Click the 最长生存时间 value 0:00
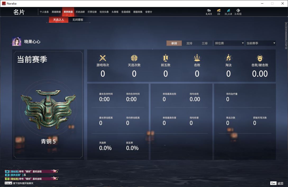Image resolution: width=288 pixels, height=187 pixels. 104,99
